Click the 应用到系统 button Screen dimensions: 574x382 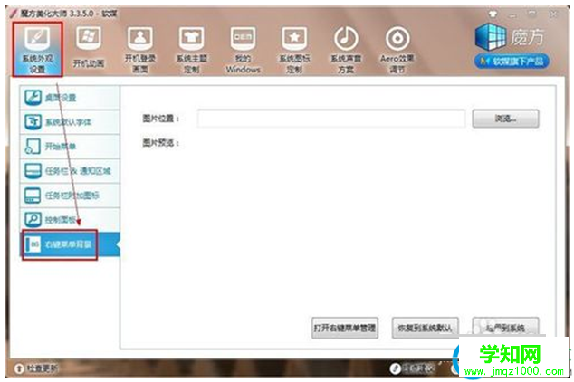pos(505,328)
